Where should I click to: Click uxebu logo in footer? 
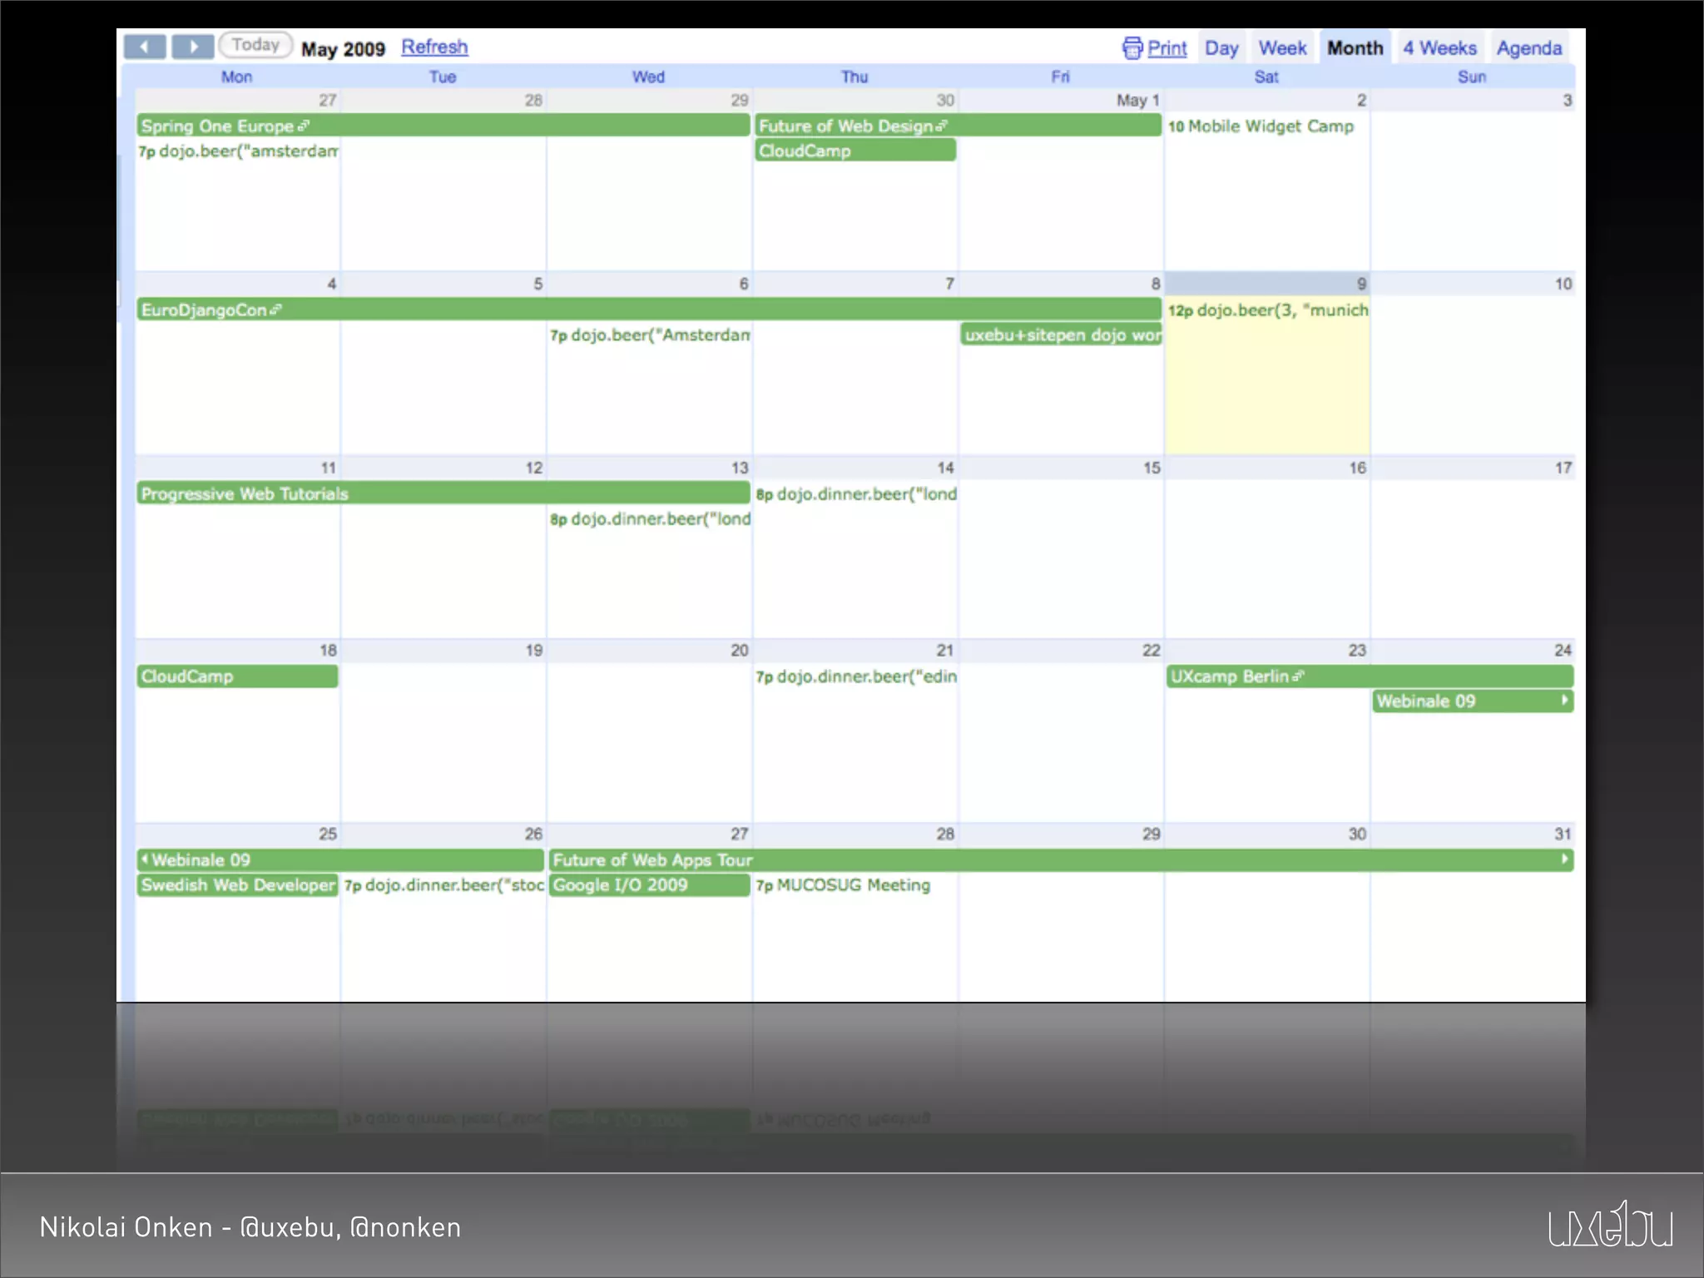point(1610,1225)
